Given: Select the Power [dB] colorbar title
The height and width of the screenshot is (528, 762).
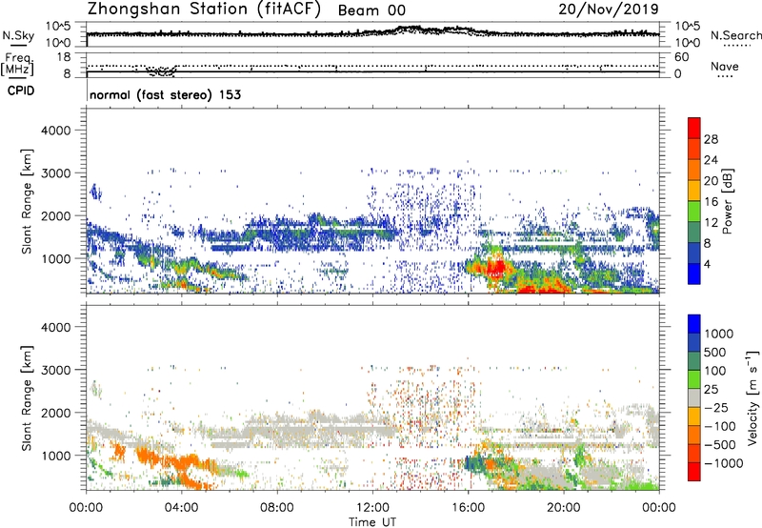Looking at the screenshot, I should pyautogui.click(x=727, y=201).
